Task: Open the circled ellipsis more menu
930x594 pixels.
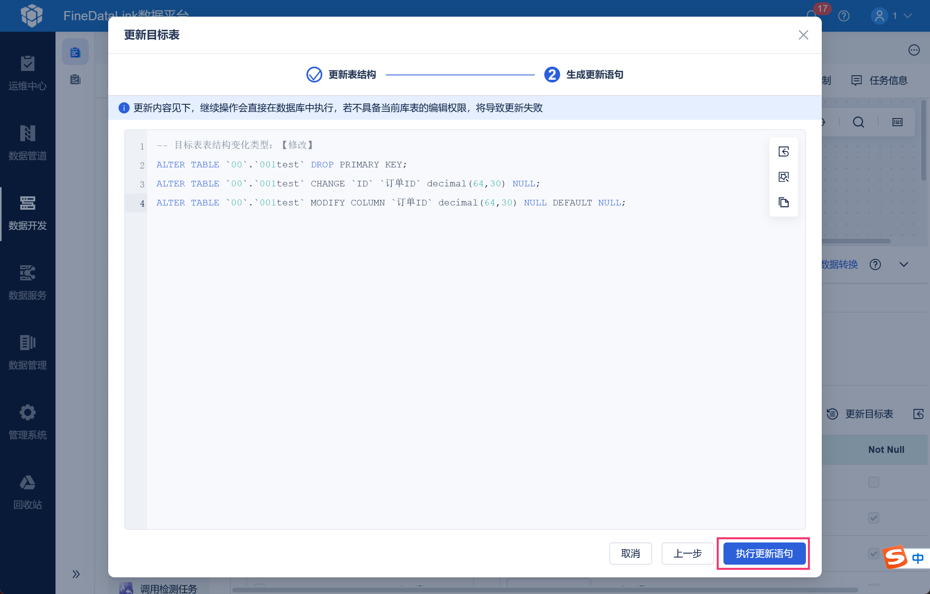Action: coord(914,50)
